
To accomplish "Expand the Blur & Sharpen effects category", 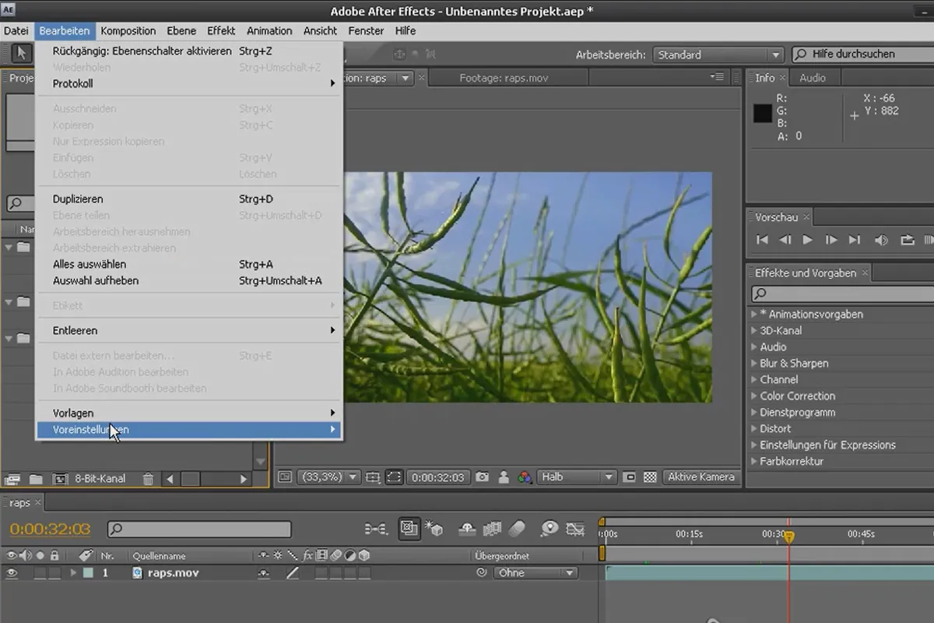I will (x=794, y=363).
